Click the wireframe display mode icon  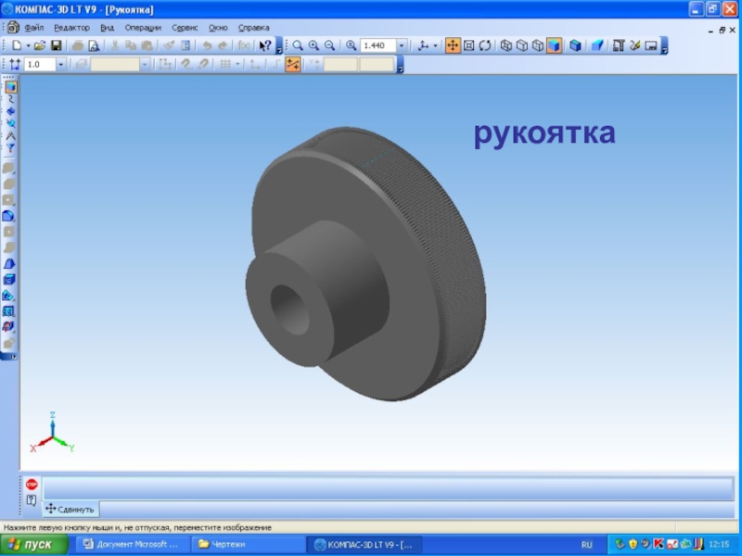coord(505,45)
